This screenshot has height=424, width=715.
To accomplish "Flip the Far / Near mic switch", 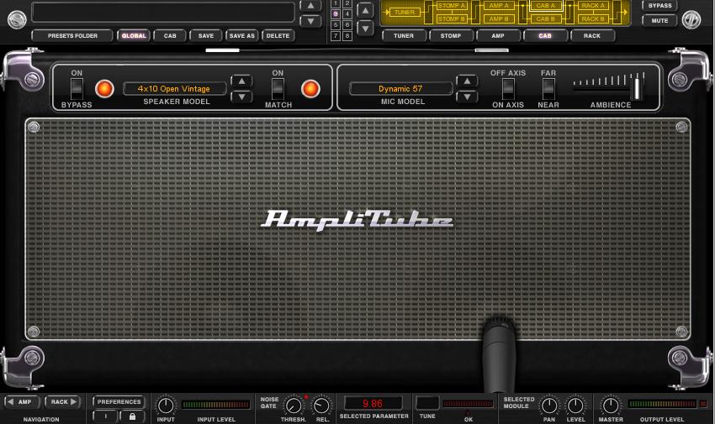I will click(x=548, y=89).
